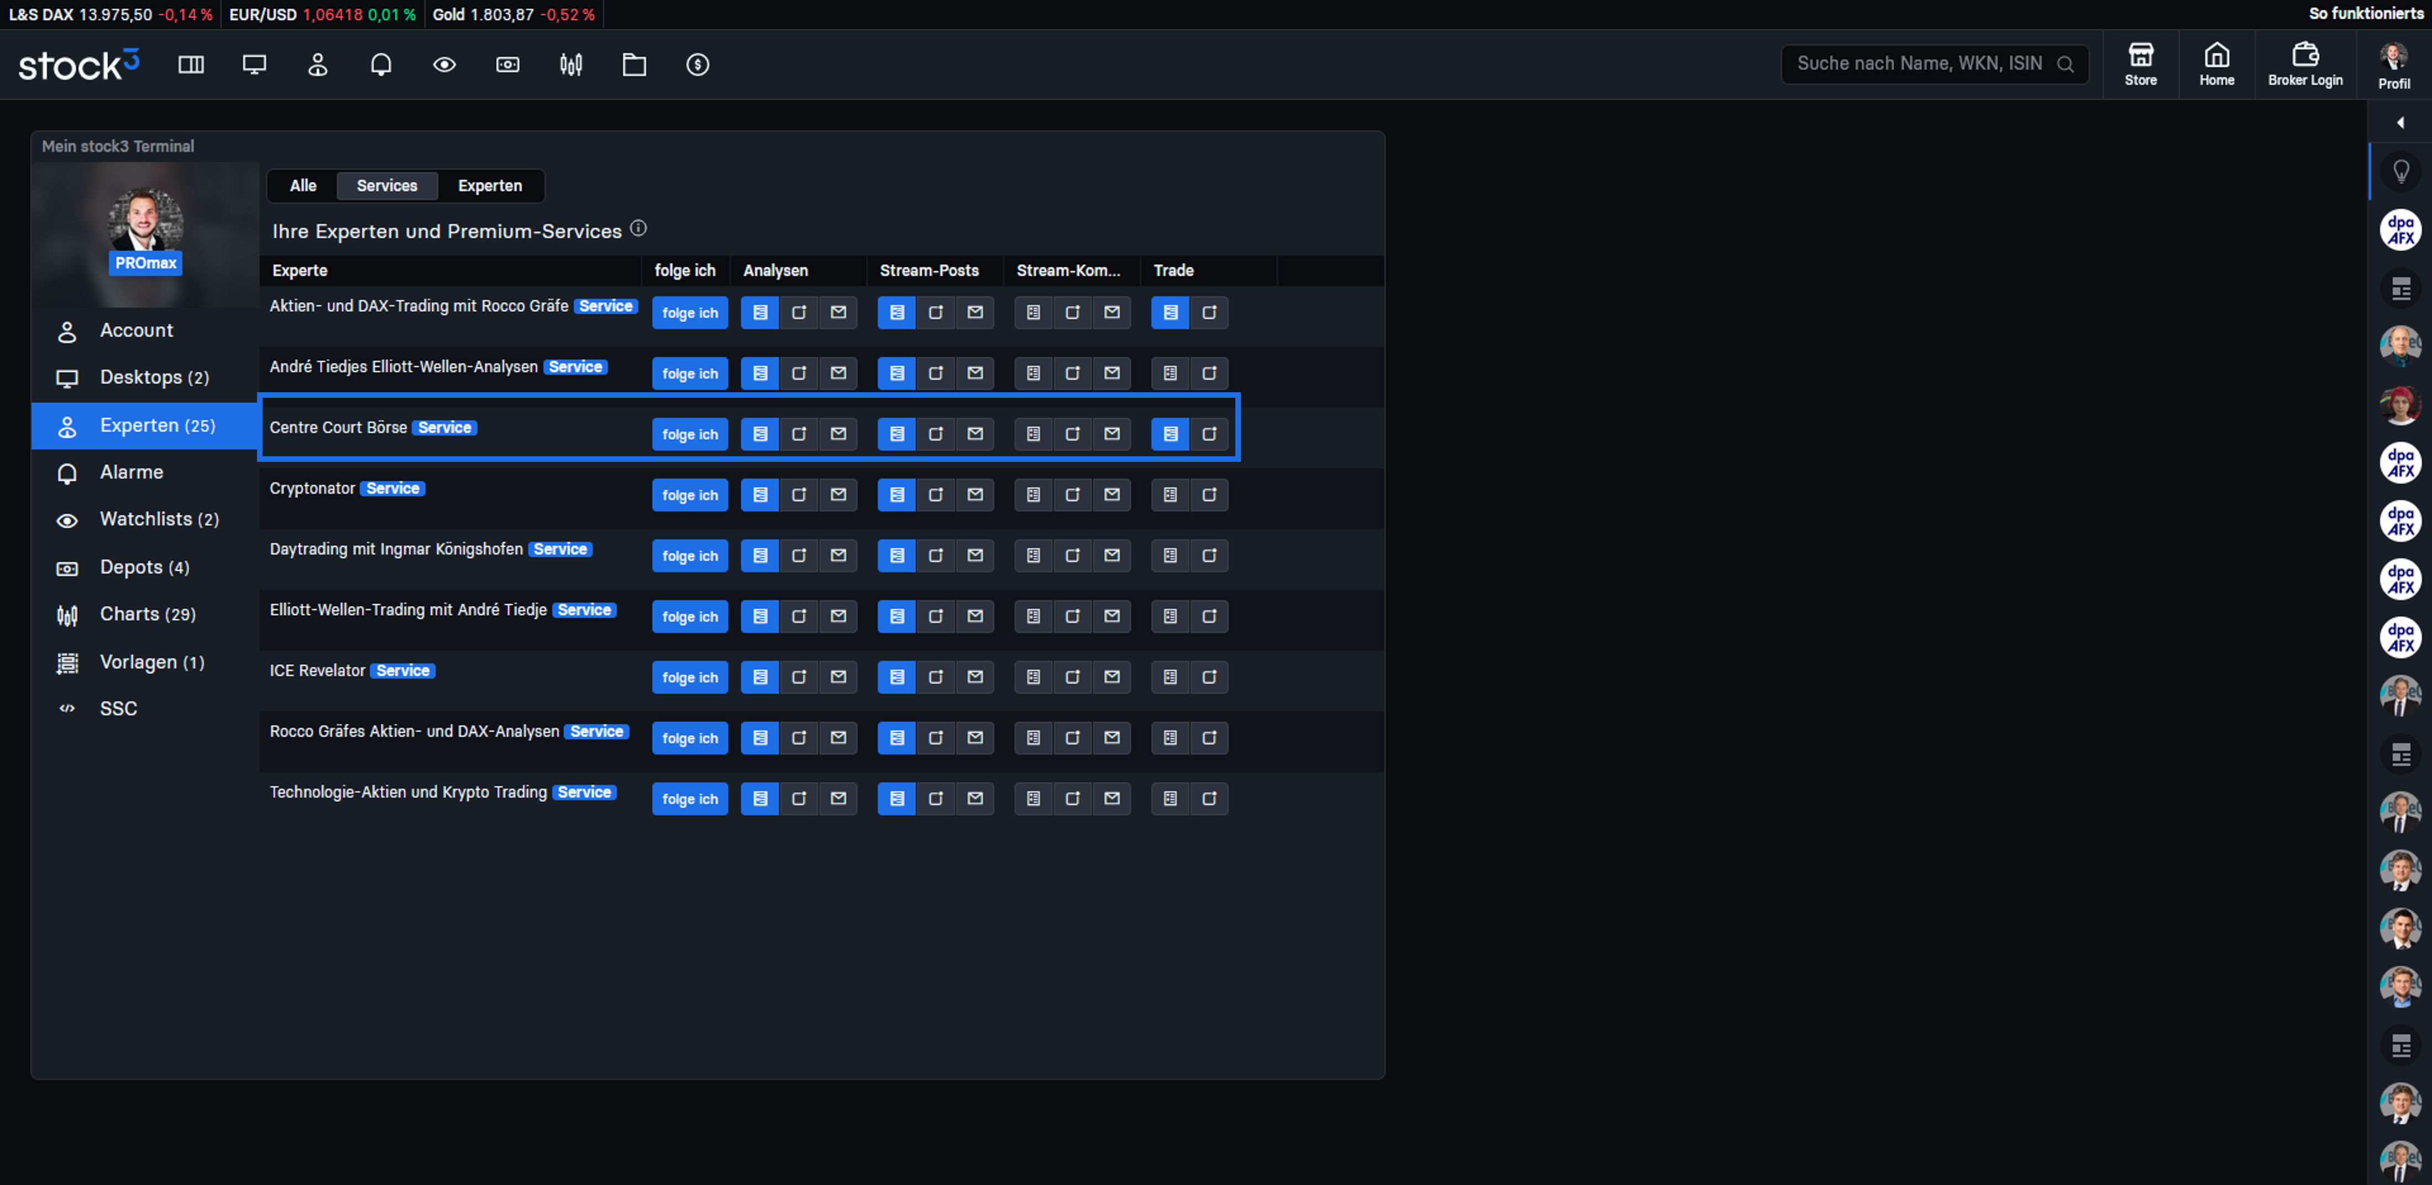Image resolution: width=2432 pixels, height=1185 pixels.
Task: Open Broker Login wallet icon
Action: click(x=2305, y=64)
